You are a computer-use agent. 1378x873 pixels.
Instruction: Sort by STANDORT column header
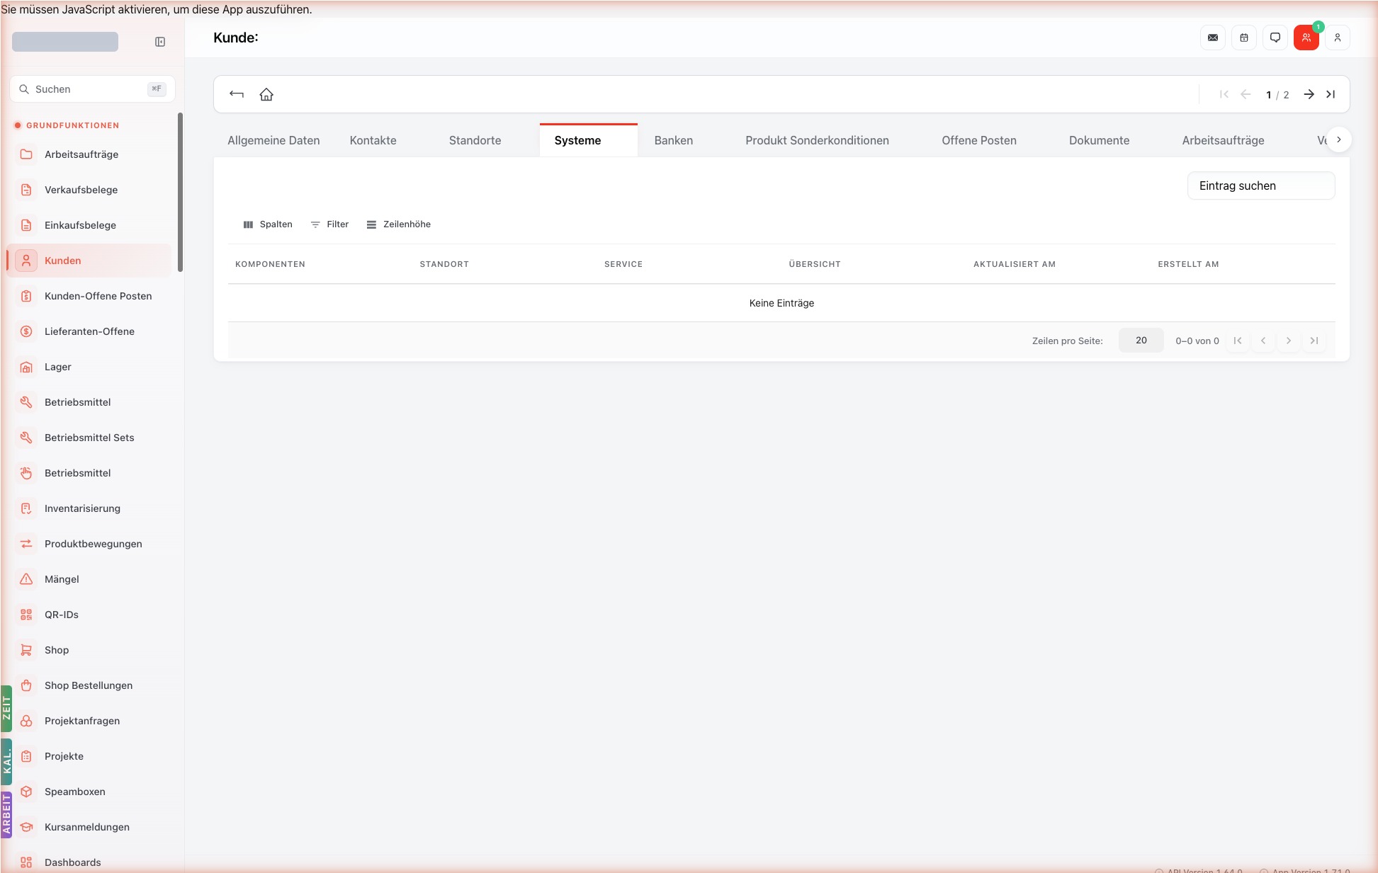(444, 264)
